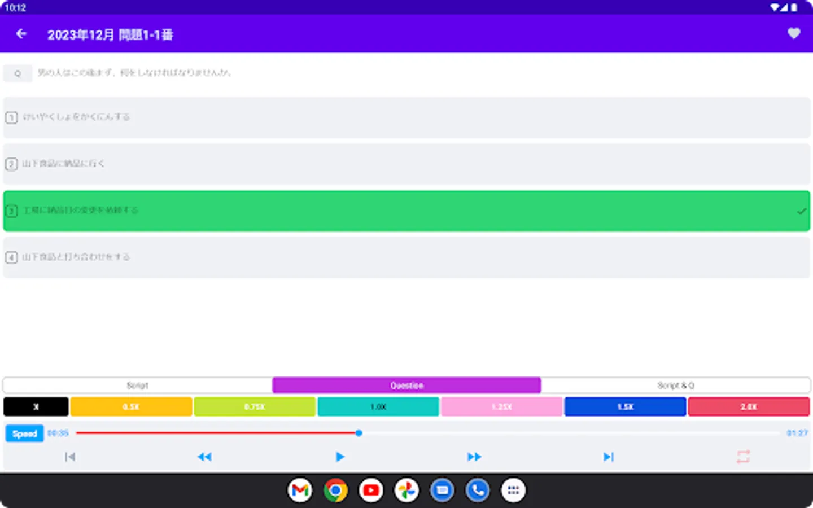Viewport: 813px width, 508px height.
Task: Tap the green selected answer option 3
Action: point(406,211)
